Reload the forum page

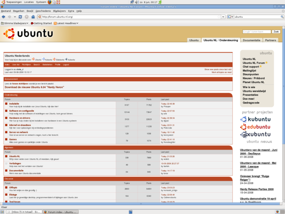[20, 17]
